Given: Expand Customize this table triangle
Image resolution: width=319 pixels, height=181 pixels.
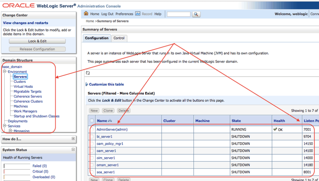Looking at the screenshot, I should (x=87, y=84).
